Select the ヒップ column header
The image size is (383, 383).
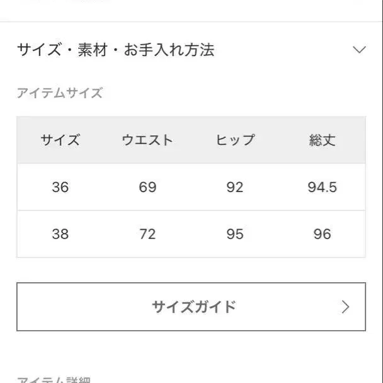point(235,140)
